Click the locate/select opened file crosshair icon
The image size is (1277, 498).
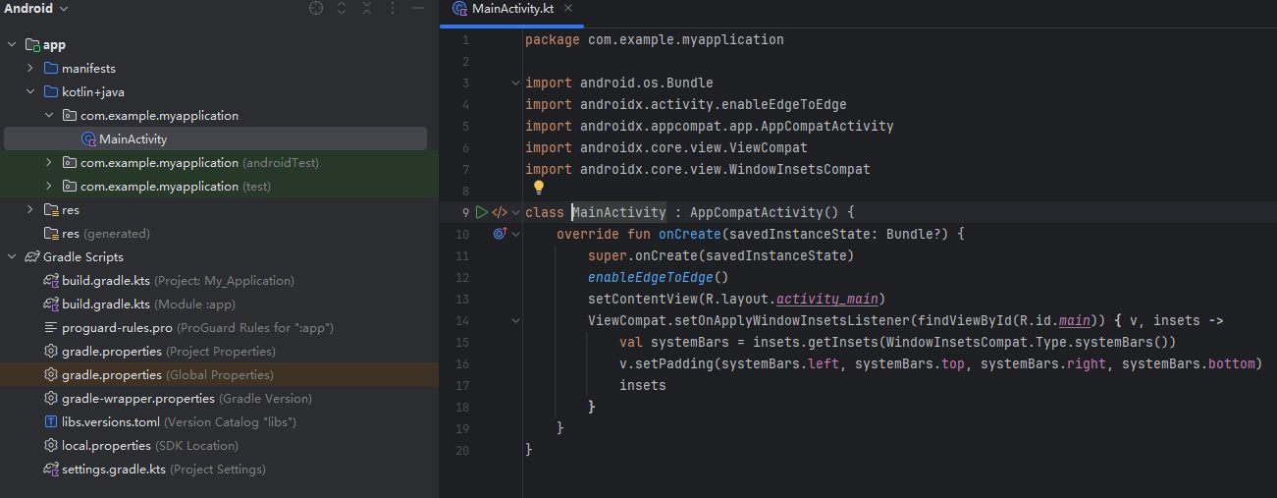(x=316, y=9)
